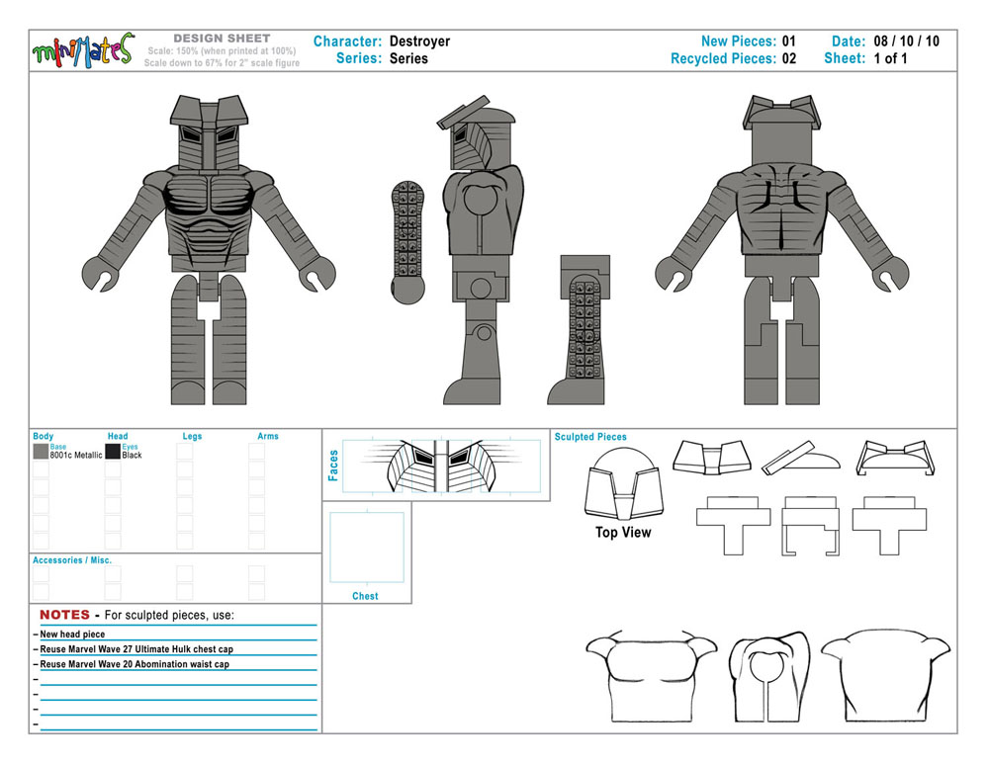Click the "Head" column heading
This screenshot has width=989, height=764.
(118, 436)
